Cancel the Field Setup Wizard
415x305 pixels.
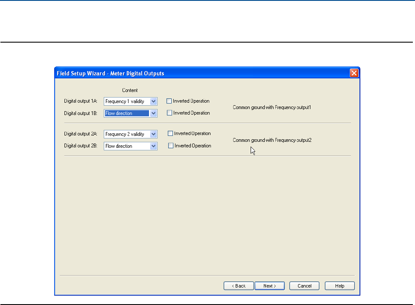pos(304,286)
